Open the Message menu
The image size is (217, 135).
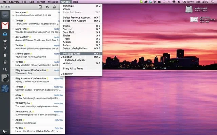[53, 2]
